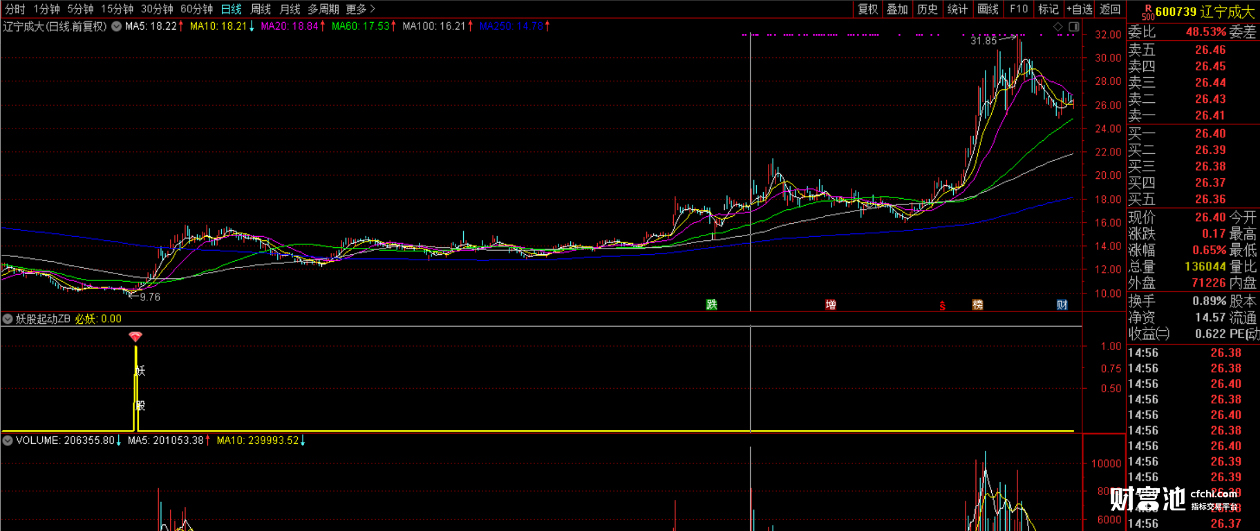Switch to 60分钟 period tab
This screenshot has width=1260, height=531.
tap(196, 9)
